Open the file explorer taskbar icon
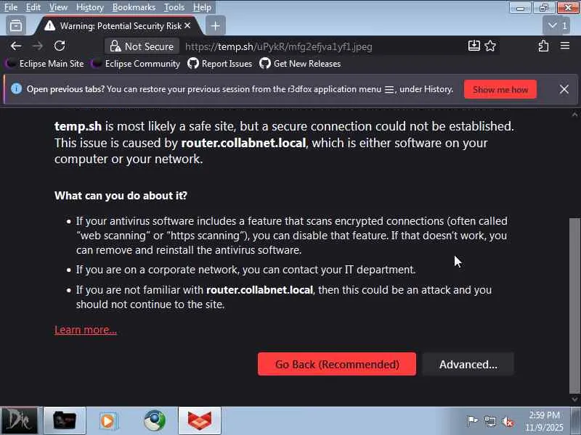The image size is (581, 435). 65,420
